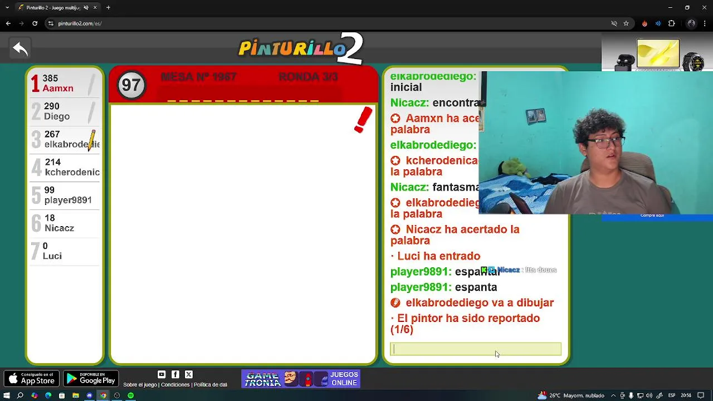Open the X (Twitter) icon in the footer

click(189, 375)
